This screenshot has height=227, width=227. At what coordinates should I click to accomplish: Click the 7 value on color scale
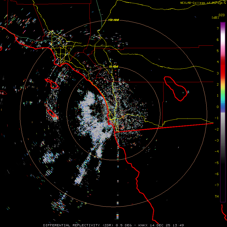[x=218, y=28]
